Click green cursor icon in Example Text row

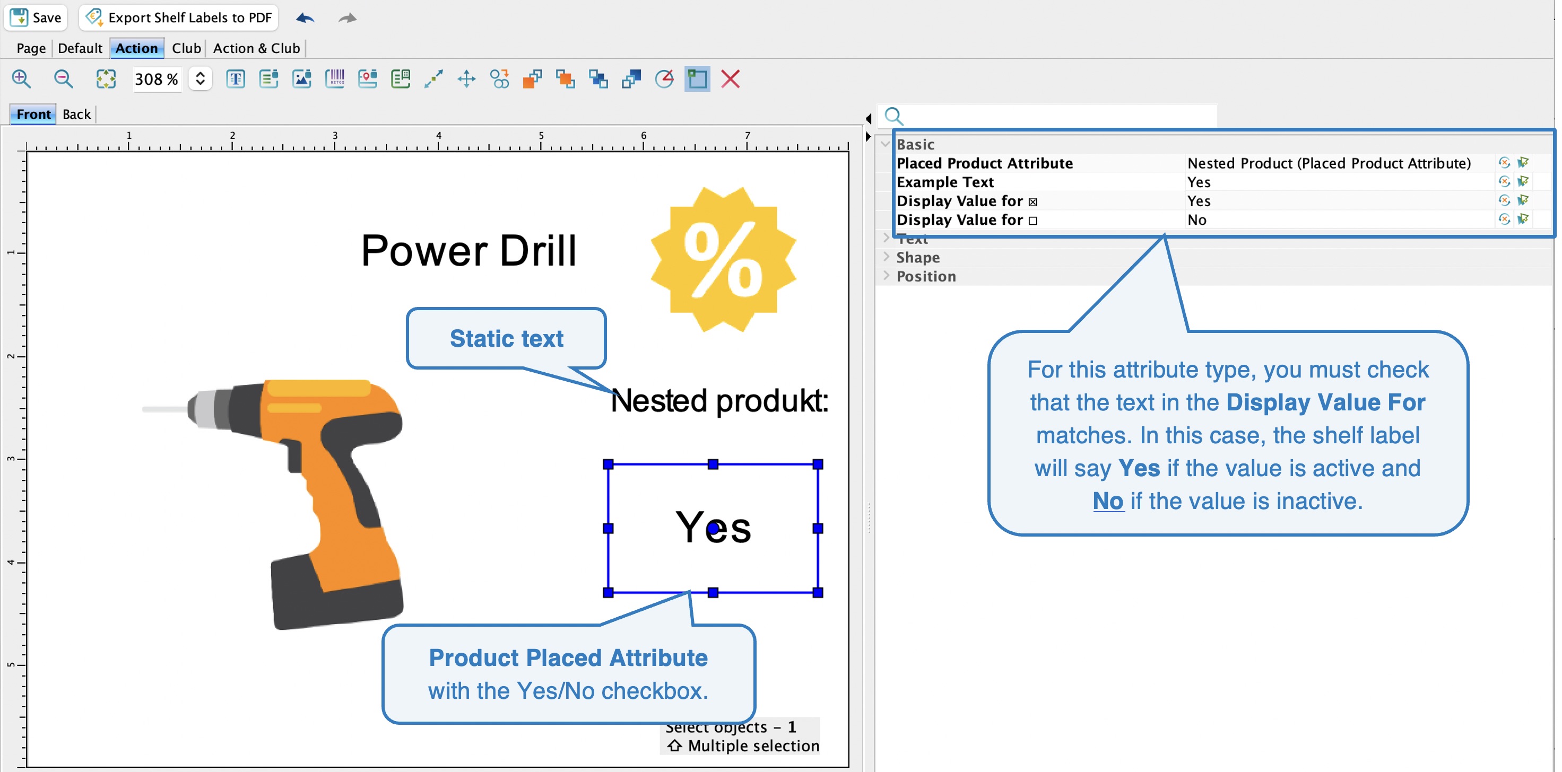point(1523,181)
